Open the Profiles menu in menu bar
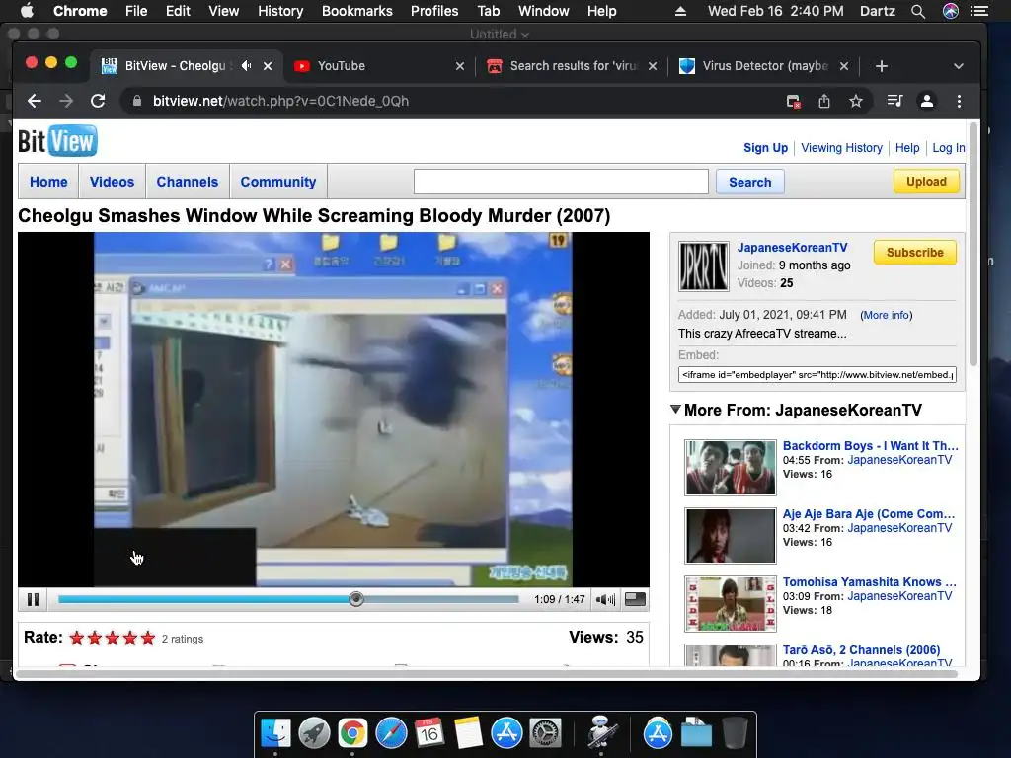 tap(434, 11)
